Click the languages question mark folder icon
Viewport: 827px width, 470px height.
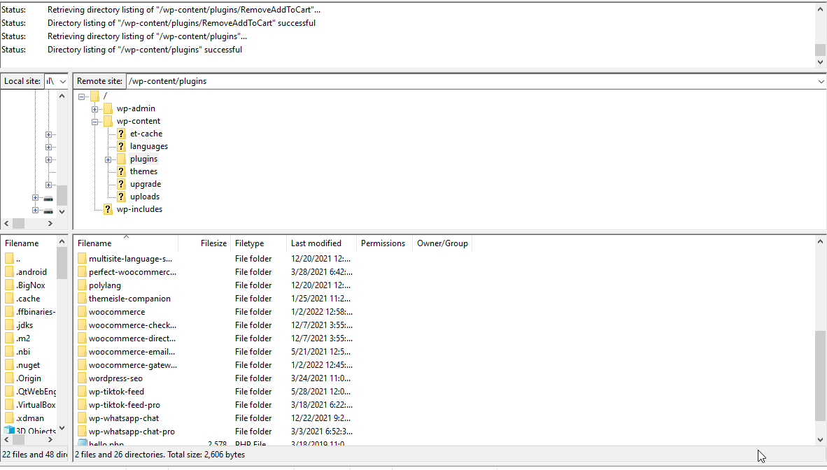121,146
